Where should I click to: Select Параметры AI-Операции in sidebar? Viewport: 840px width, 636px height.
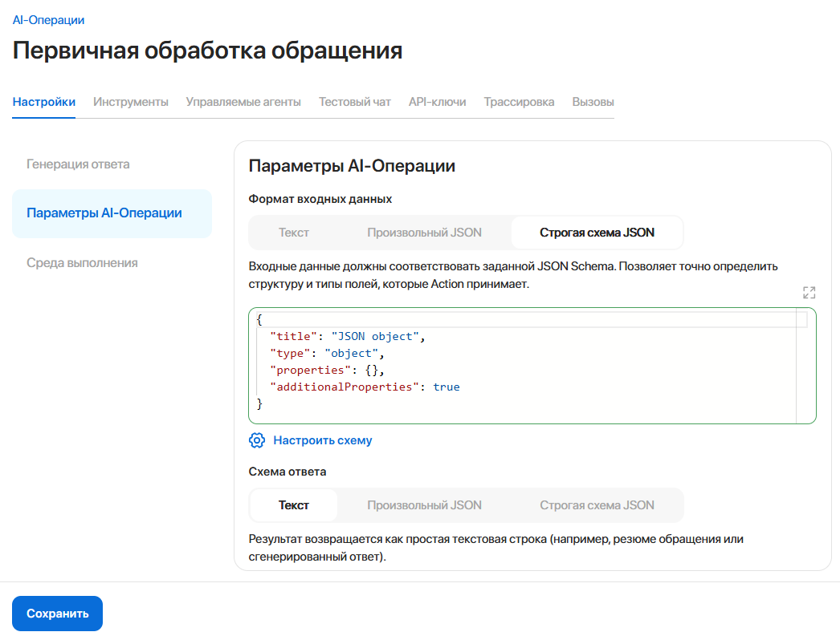[x=104, y=213]
